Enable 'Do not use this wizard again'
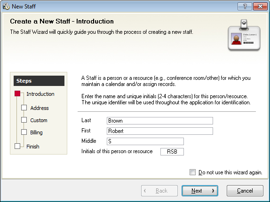 pyautogui.click(x=192, y=172)
